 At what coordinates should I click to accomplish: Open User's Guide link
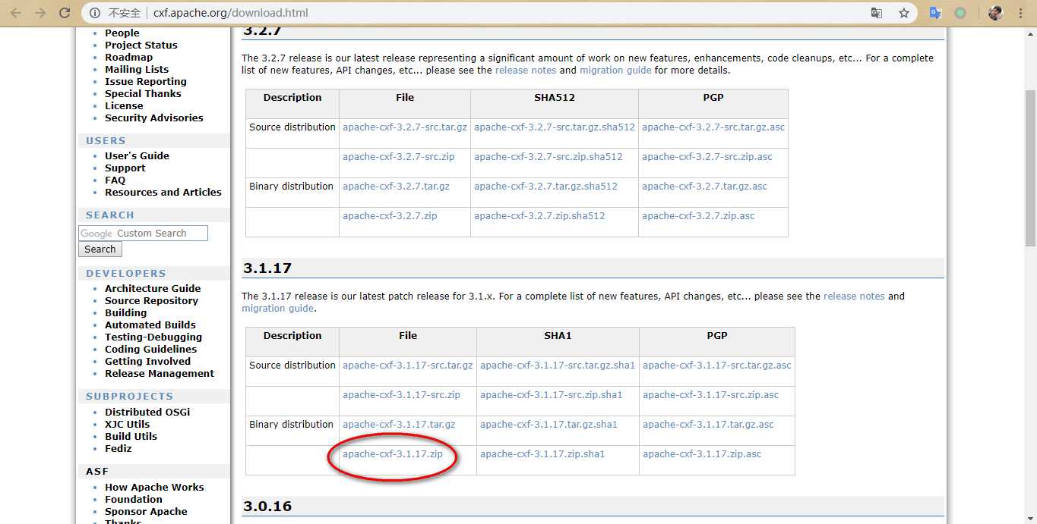click(x=137, y=155)
